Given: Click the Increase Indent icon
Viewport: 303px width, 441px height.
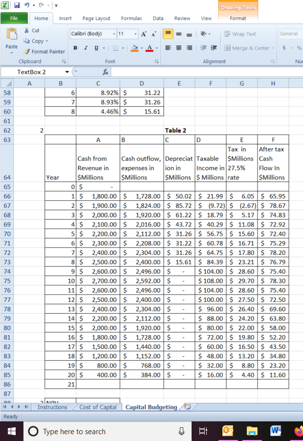Looking at the screenshot, I should (x=214, y=48).
